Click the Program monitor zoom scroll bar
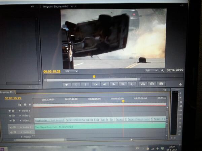 pos(92,80)
